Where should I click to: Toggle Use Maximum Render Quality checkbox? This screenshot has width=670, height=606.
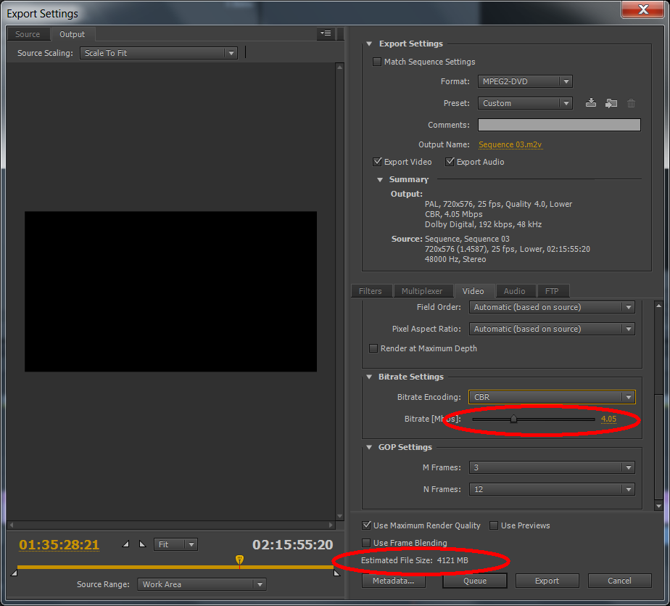pyautogui.click(x=366, y=525)
